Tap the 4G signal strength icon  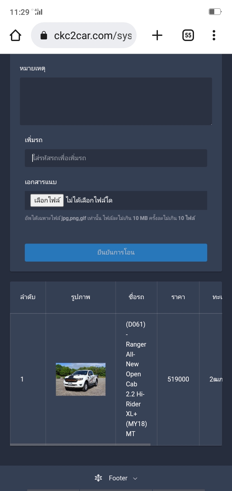point(38,12)
